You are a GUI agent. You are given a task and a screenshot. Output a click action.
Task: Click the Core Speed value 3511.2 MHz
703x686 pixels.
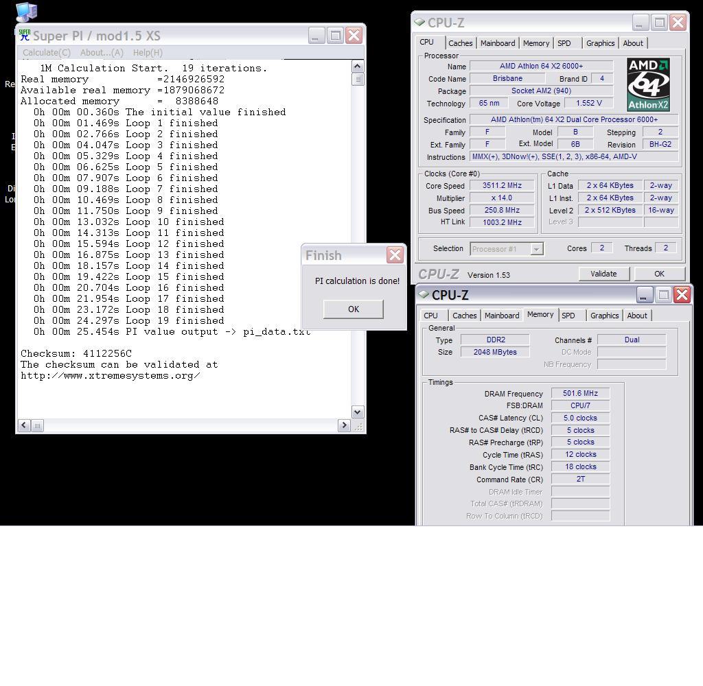(x=502, y=185)
